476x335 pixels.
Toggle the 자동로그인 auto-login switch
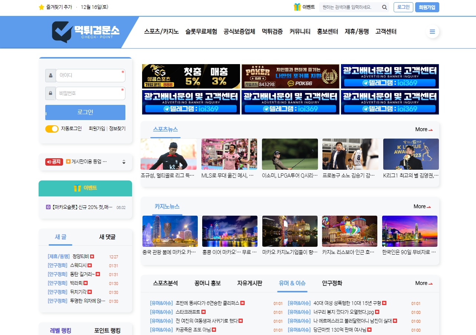point(52,129)
